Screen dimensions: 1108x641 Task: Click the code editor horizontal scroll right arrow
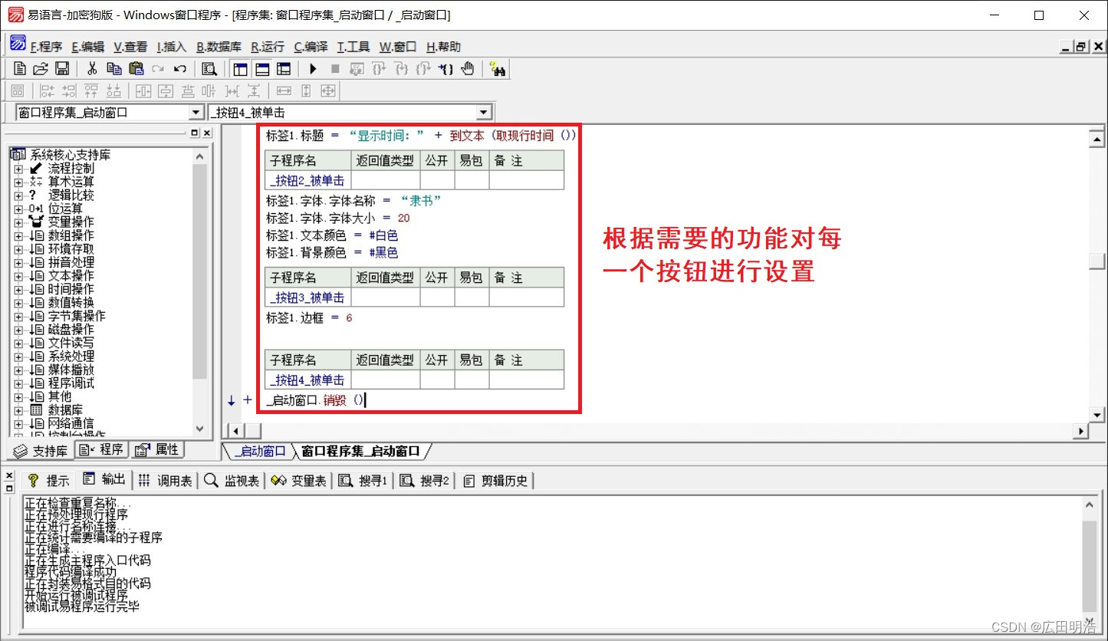pyautogui.click(x=1081, y=431)
